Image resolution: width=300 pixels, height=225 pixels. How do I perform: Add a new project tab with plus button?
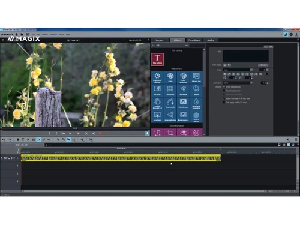47,145
